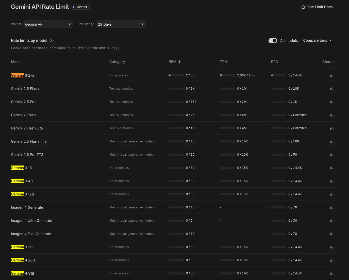Image resolution: width=349 pixels, height=280 pixels.
Task: Click the Gemini API Rate Limit page title
Action: 40,7
